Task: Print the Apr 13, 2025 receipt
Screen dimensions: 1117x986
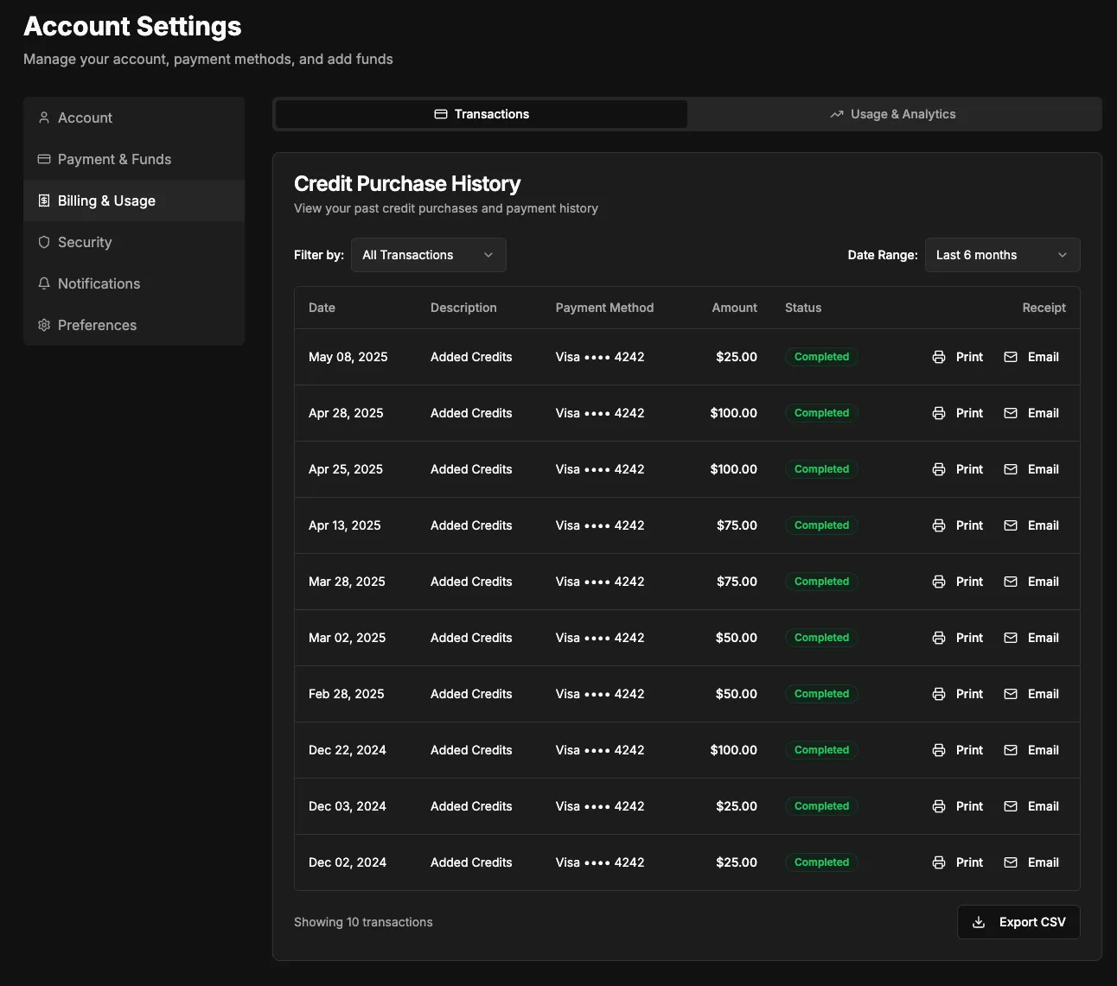Action: tap(958, 525)
